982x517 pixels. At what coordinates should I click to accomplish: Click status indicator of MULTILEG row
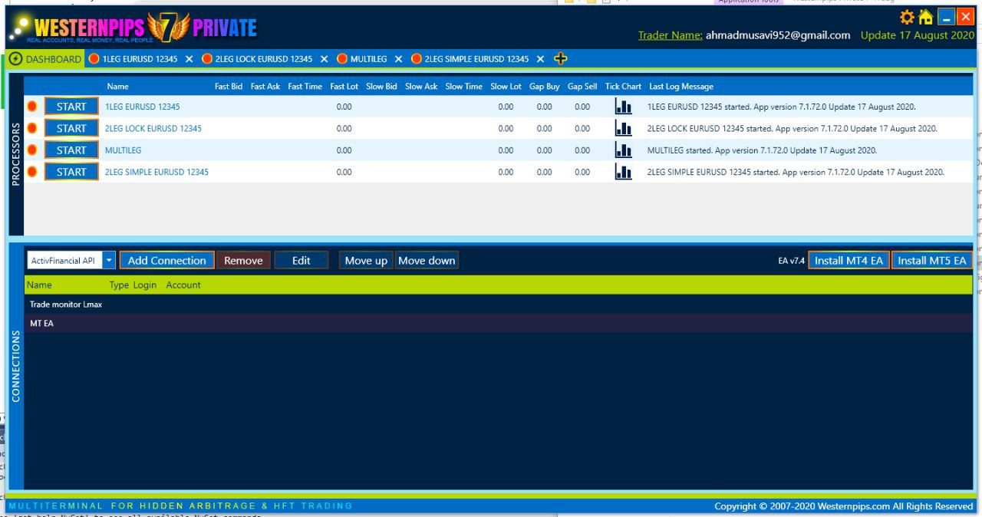[x=32, y=150]
